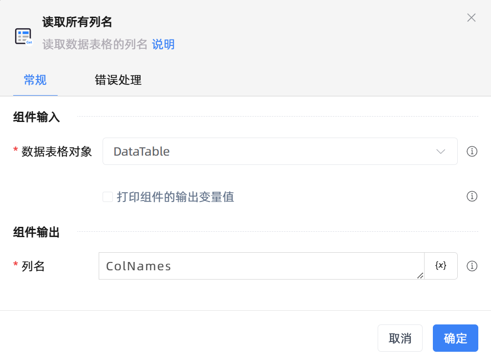Click info icon beside 列名 field
The image size is (491, 362).
click(x=472, y=266)
